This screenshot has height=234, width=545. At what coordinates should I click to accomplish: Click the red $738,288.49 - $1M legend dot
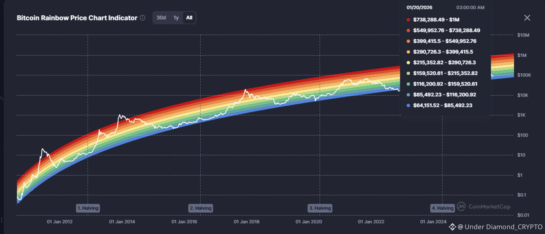point(408,20)
